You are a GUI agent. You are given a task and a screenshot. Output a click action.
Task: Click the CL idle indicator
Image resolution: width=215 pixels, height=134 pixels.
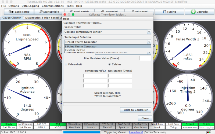click(x=206, y=124)
